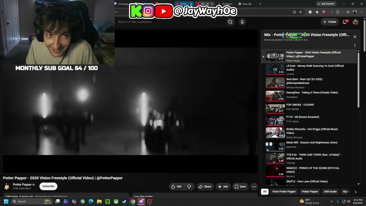
Task: Bookmark this page with the star icon
Action: 301,12
